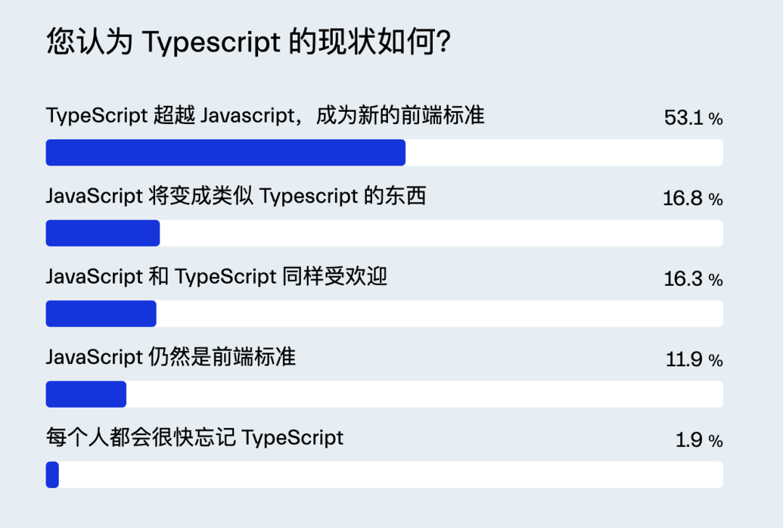Click the chart title about Typescript 的现状

(x=249, y=44)
